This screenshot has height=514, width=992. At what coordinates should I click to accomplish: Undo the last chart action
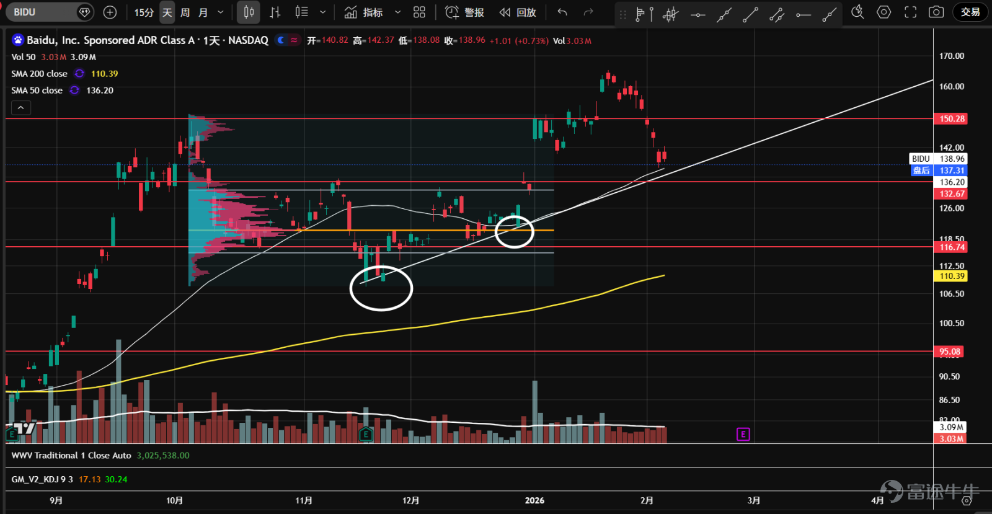562,12
